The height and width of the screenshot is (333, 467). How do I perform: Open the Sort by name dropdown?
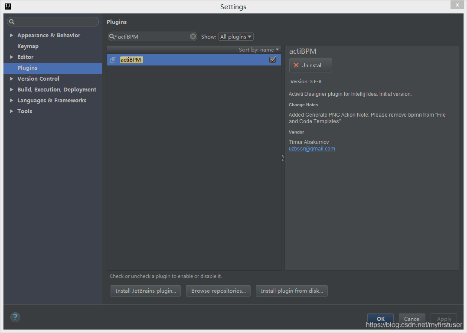(x=258, y=50)
